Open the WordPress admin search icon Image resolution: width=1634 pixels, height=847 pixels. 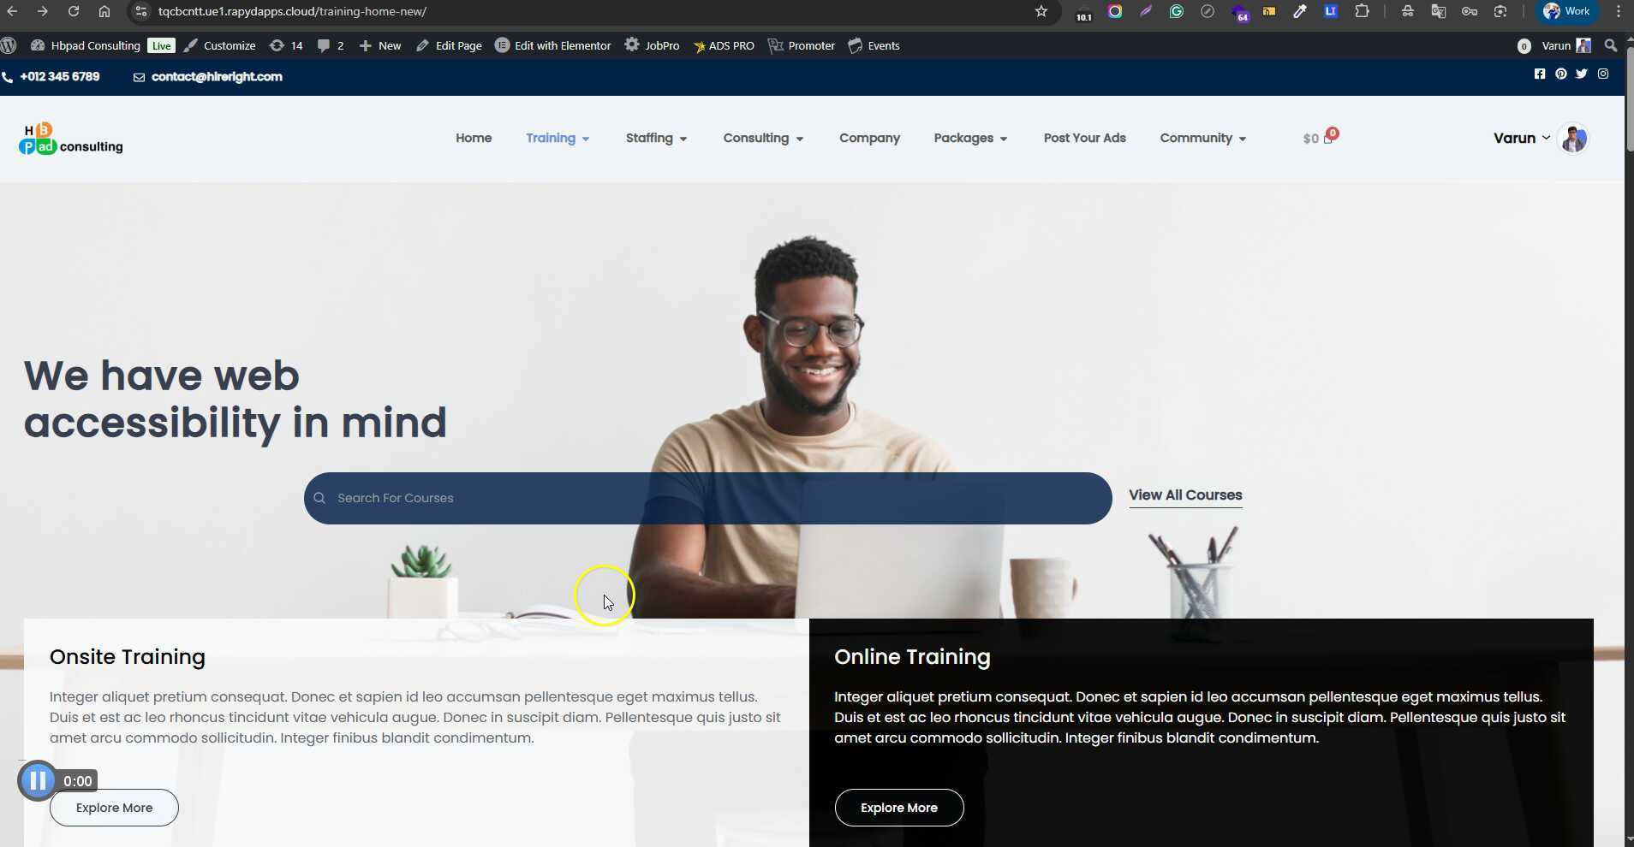pyautogui.click(x=1611, y=45)
